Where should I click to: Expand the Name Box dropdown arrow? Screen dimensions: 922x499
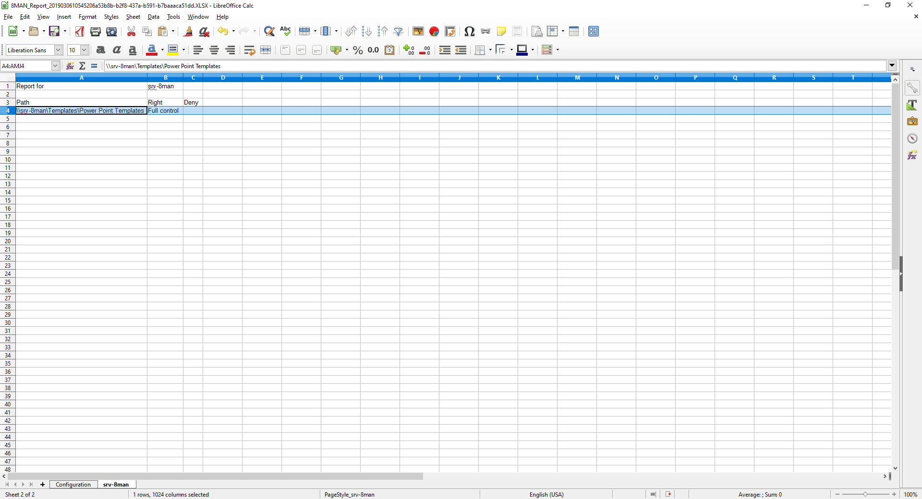click(55, 66)
